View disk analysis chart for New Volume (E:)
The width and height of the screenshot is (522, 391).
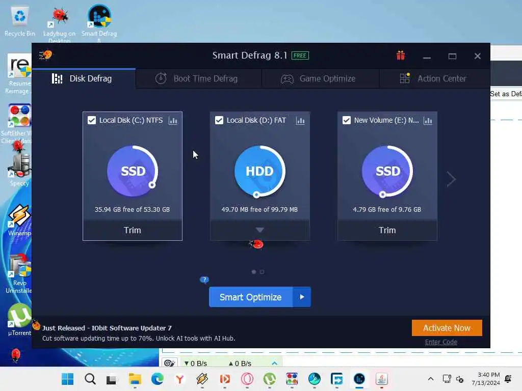pos(428,121)
